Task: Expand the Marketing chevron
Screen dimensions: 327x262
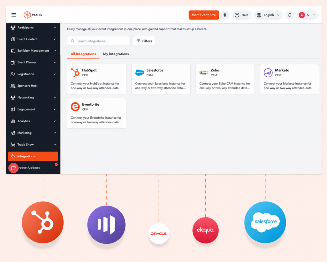Action: 55,133
